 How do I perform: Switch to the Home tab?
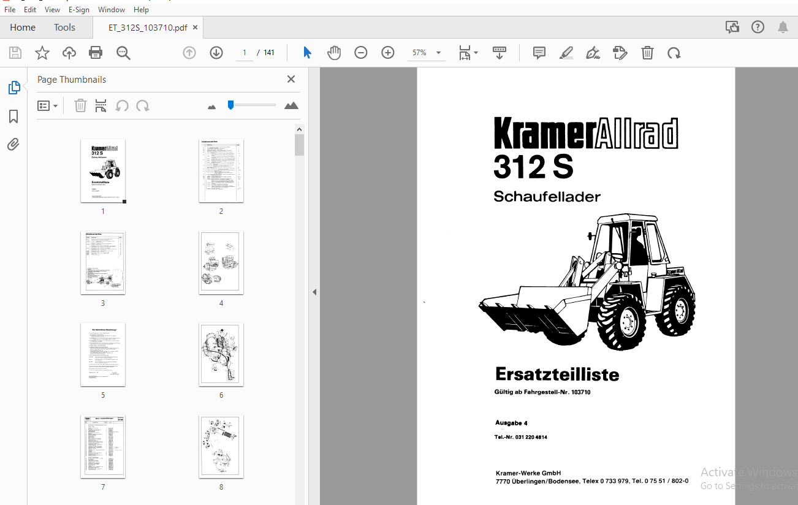pos(23,27)
